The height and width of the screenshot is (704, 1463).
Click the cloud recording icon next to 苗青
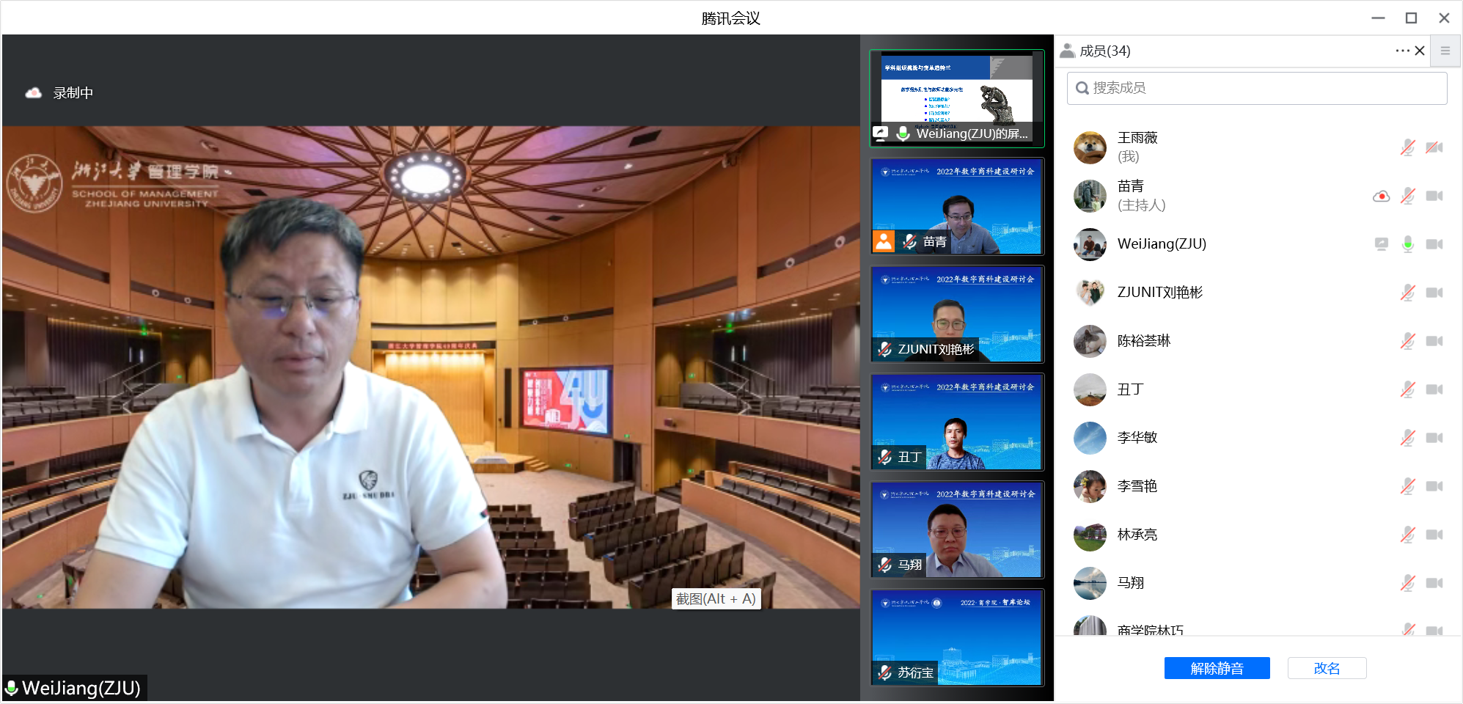coord(1381,196)
